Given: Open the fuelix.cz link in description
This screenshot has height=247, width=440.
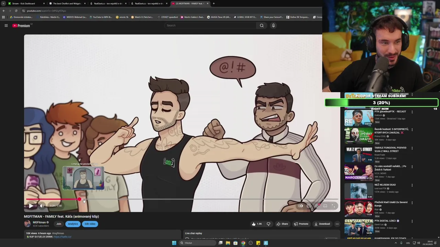Looking at the screenshot, I should click(x=63, y=237).
